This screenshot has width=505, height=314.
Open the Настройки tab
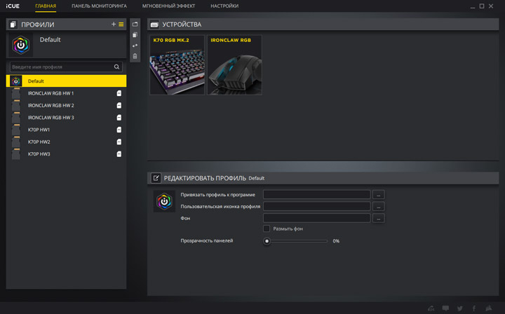(x=224, y=6)
